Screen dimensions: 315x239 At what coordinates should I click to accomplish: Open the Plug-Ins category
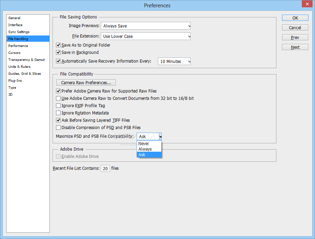point(28,81)
